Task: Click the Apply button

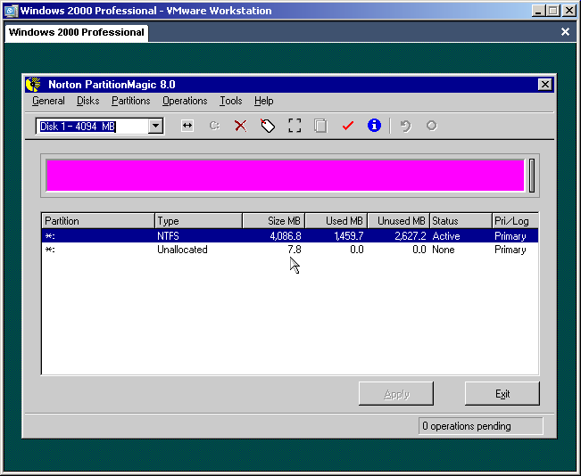Action: coord(396,393)
